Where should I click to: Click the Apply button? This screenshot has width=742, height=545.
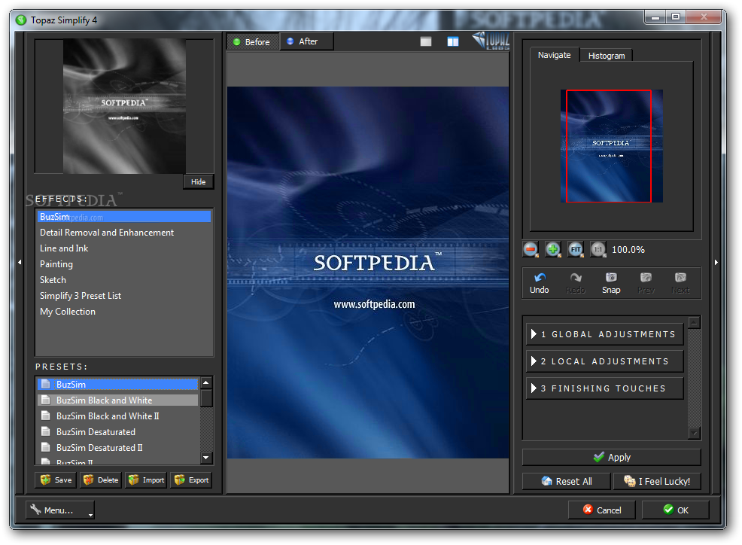611,458
